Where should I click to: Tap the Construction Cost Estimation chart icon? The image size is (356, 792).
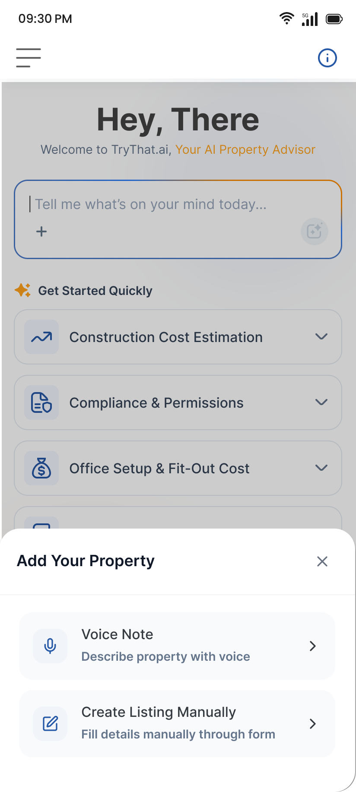click(x=41, y=337)
